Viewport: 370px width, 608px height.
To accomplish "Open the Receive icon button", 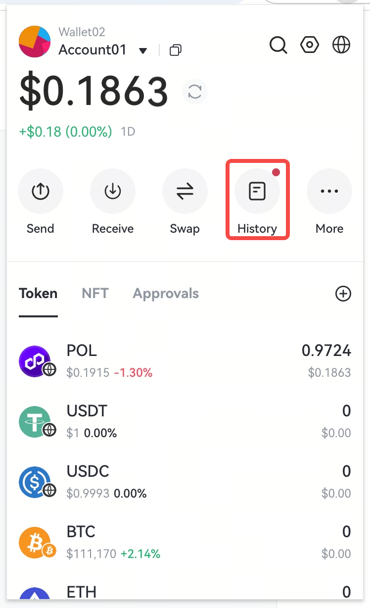I will click(x=113, y=192).
